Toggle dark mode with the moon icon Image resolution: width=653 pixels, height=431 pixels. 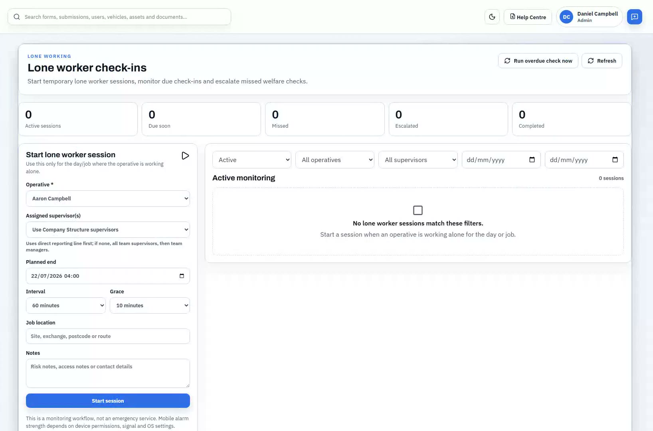click(x=492, y=17)
